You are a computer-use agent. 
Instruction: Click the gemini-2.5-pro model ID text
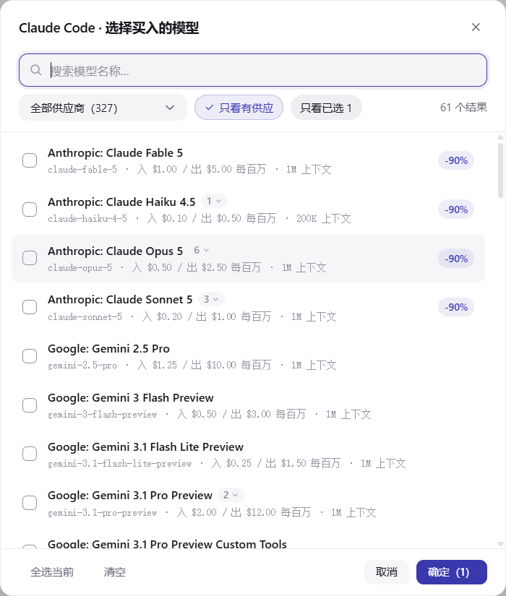click(x=82, y=366)
